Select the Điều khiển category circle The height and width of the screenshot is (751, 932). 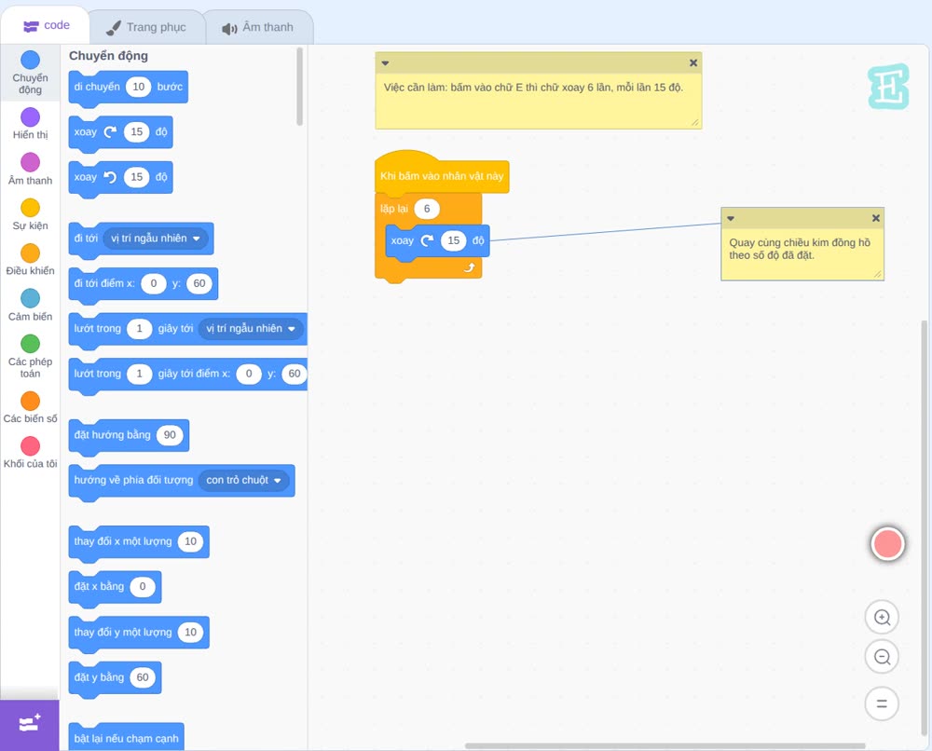coord(31,253)
